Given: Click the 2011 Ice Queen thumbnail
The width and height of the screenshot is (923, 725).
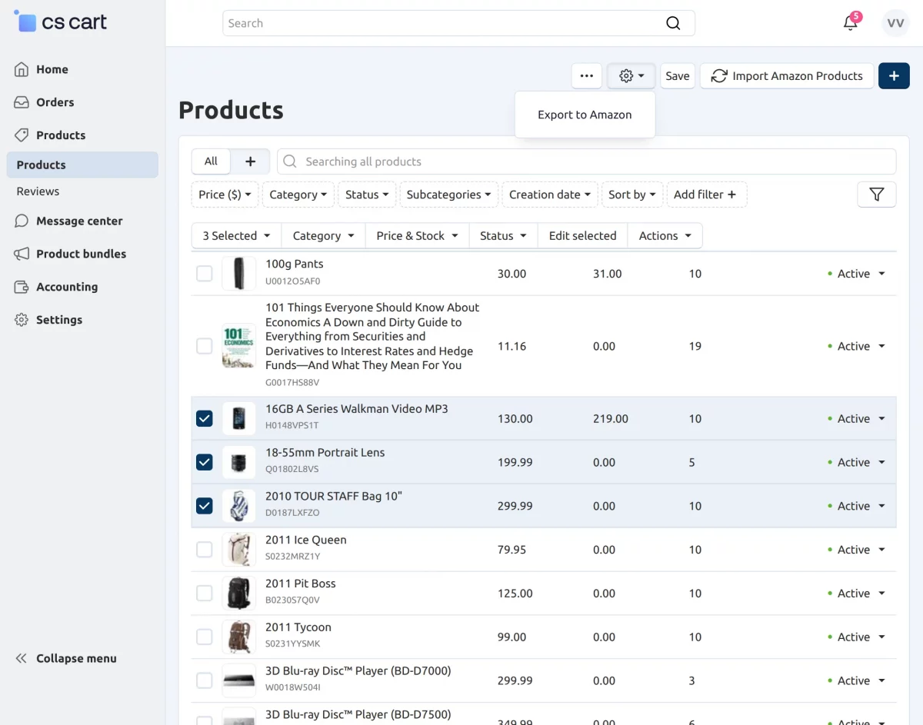Looking at the screenshot, I should [x=238, y=550].
